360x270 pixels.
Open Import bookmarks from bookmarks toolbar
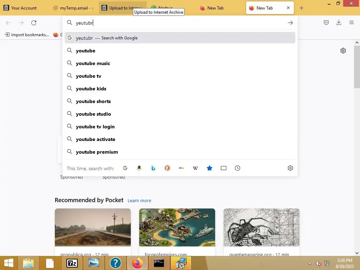pyautogui.click(x=27, y=35)
